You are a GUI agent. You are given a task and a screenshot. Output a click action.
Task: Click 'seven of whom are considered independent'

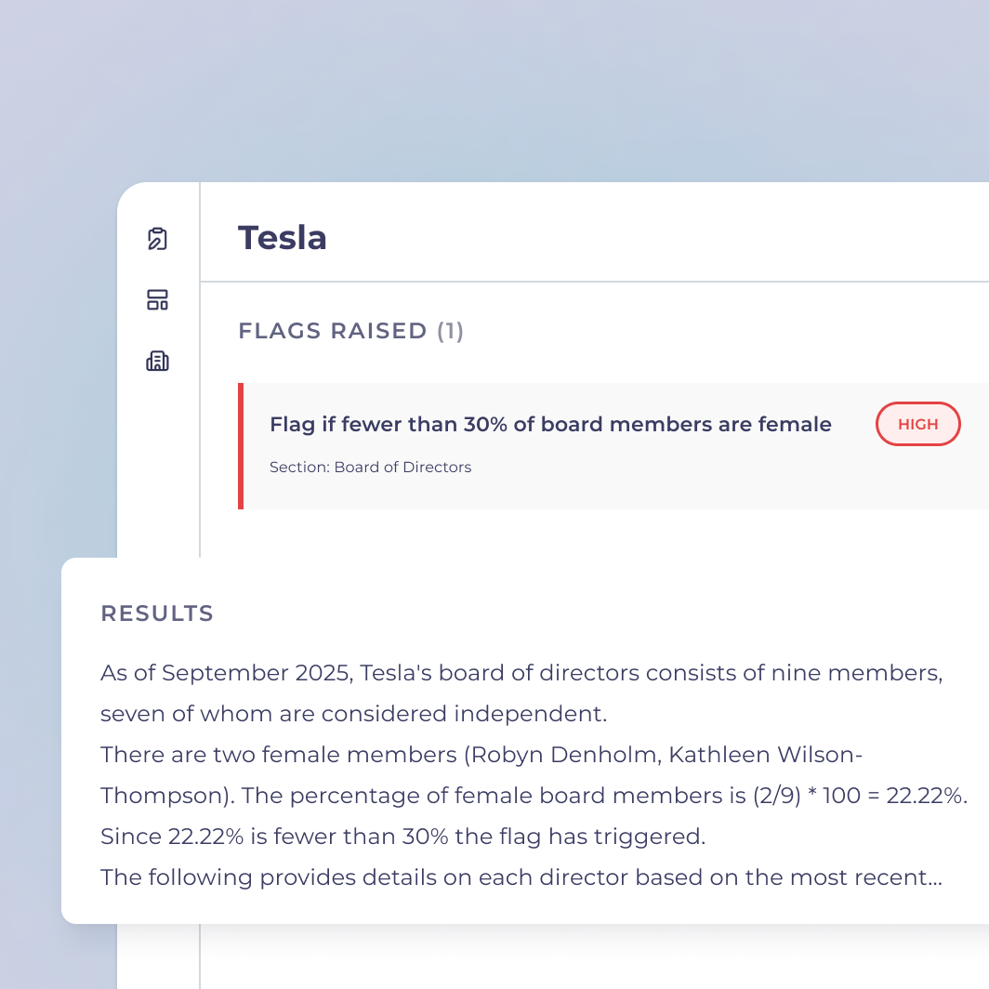click(353, 714)
